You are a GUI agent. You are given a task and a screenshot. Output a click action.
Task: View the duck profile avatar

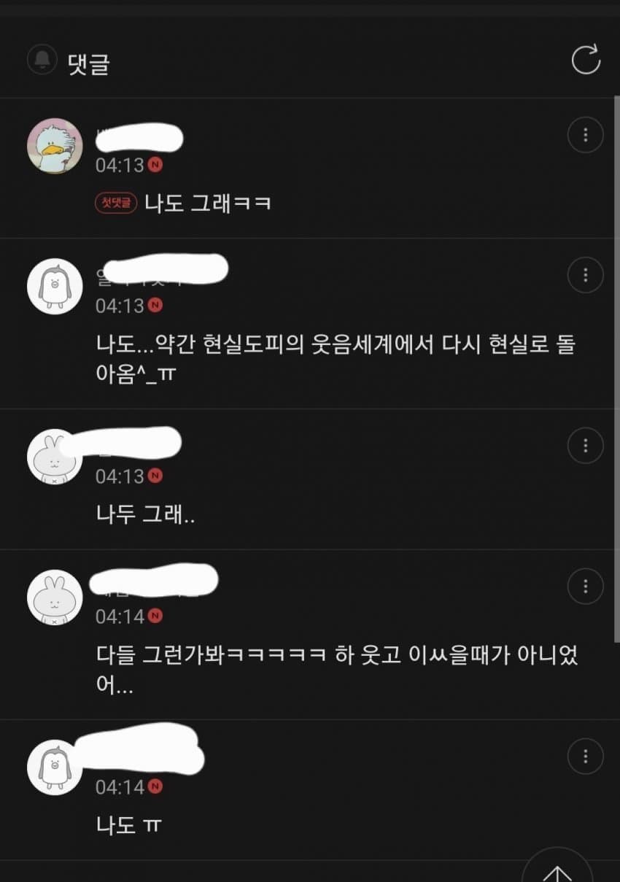coord(55,146)
